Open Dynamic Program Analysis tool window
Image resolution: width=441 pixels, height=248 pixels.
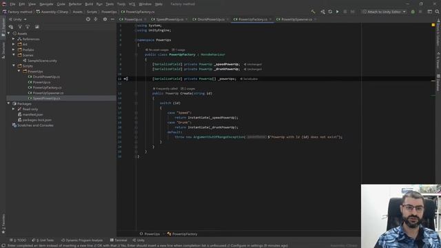pyautogui.click(x=82, y=240)
